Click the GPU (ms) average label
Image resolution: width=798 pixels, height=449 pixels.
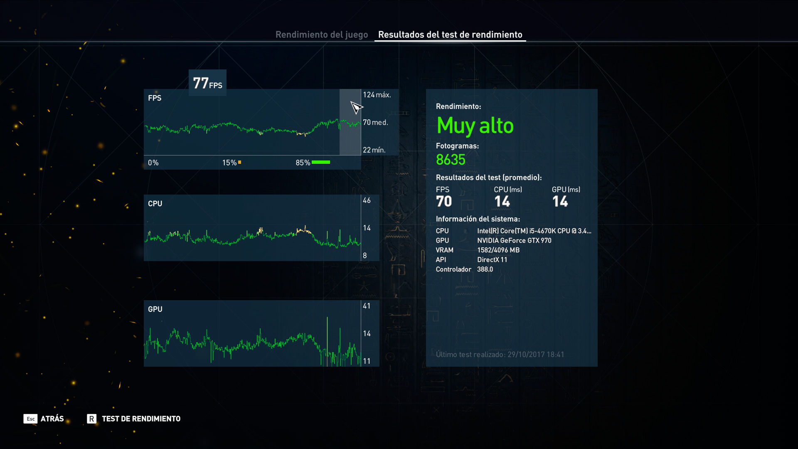pyautogui.click(x=566, y=190)
